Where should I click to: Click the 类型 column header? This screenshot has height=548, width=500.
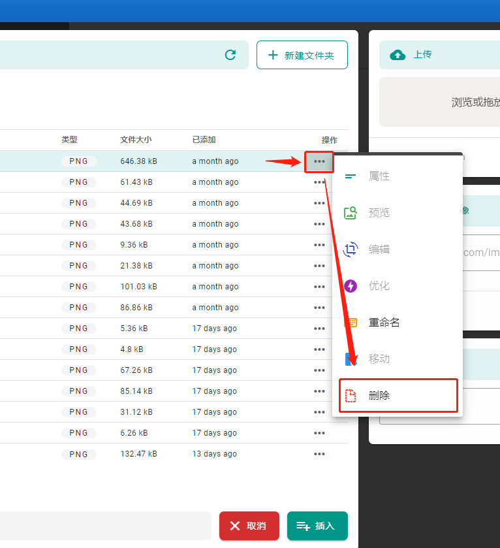[x=69, y=140]
